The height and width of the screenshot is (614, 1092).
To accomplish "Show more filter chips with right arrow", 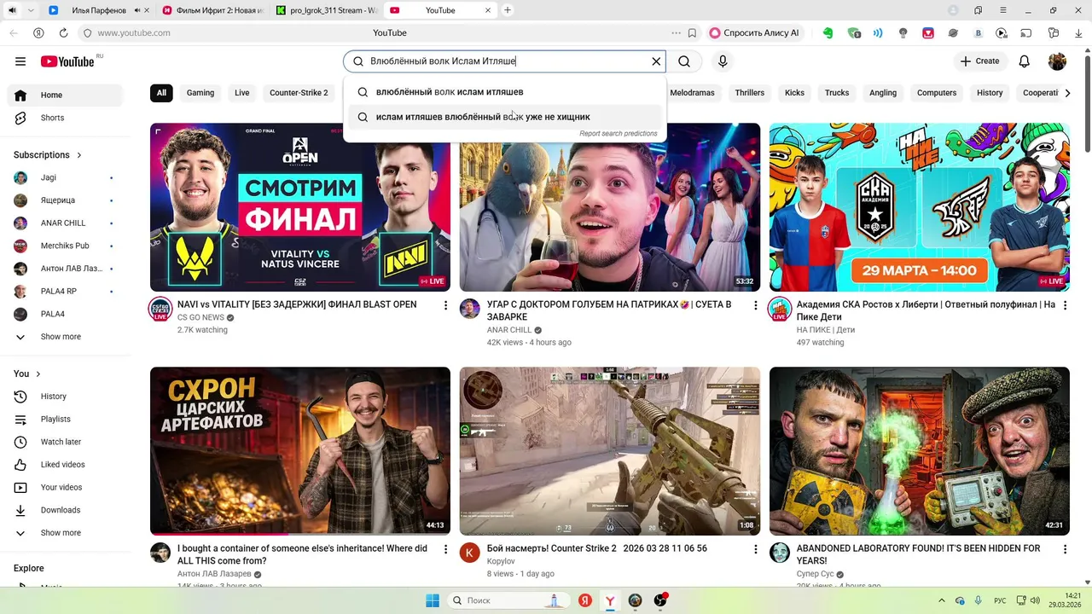I will coord(1067,93).
